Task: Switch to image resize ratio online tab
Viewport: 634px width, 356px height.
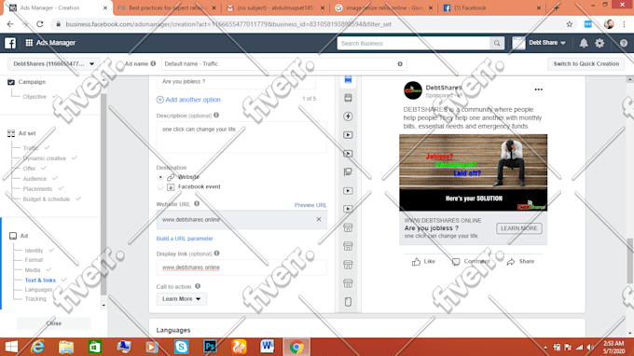Action: [x=383, y=8]
